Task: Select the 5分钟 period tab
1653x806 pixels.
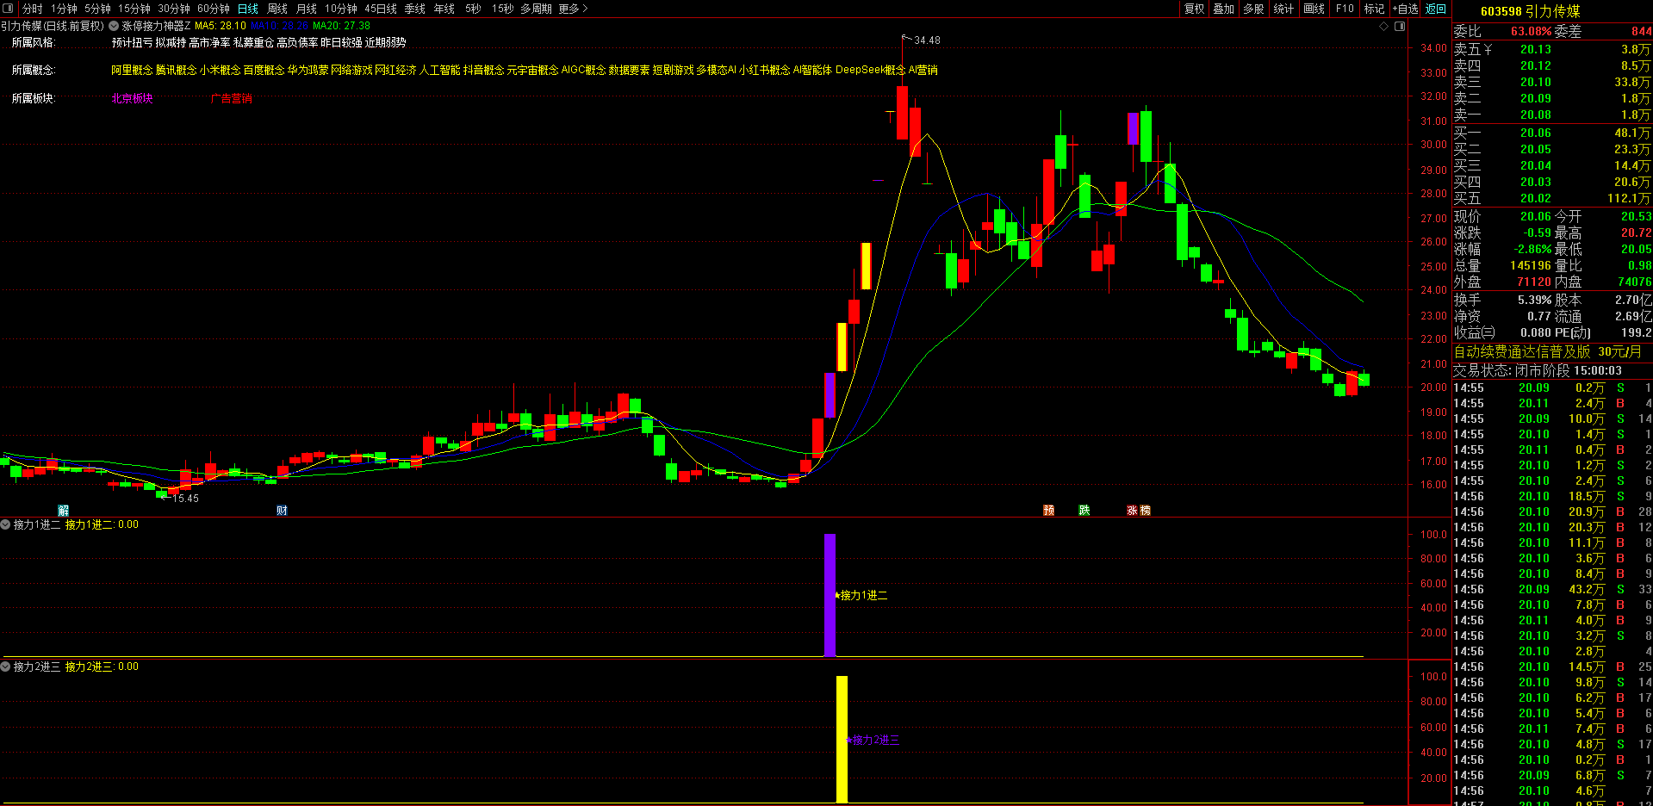Action: tap(97, 9)
